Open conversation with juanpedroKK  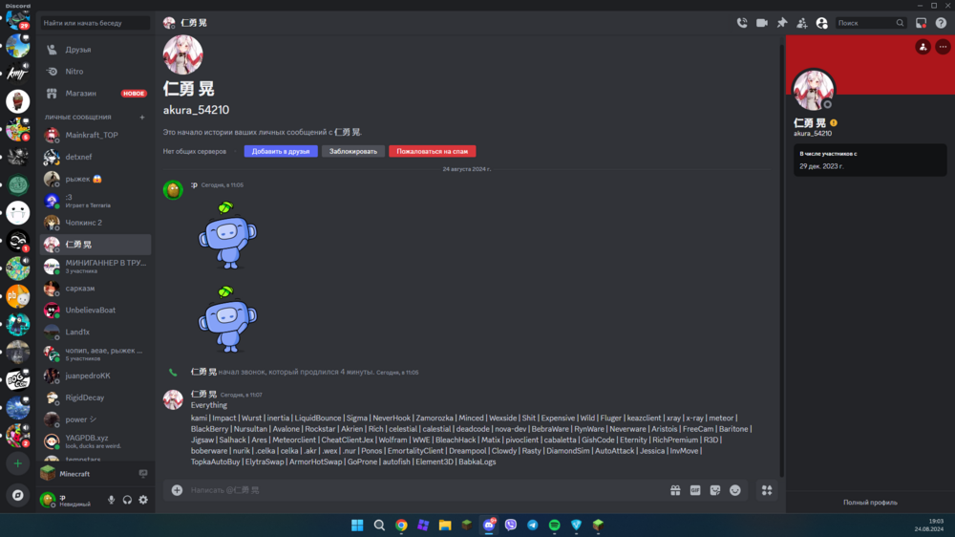coord(95,376)
